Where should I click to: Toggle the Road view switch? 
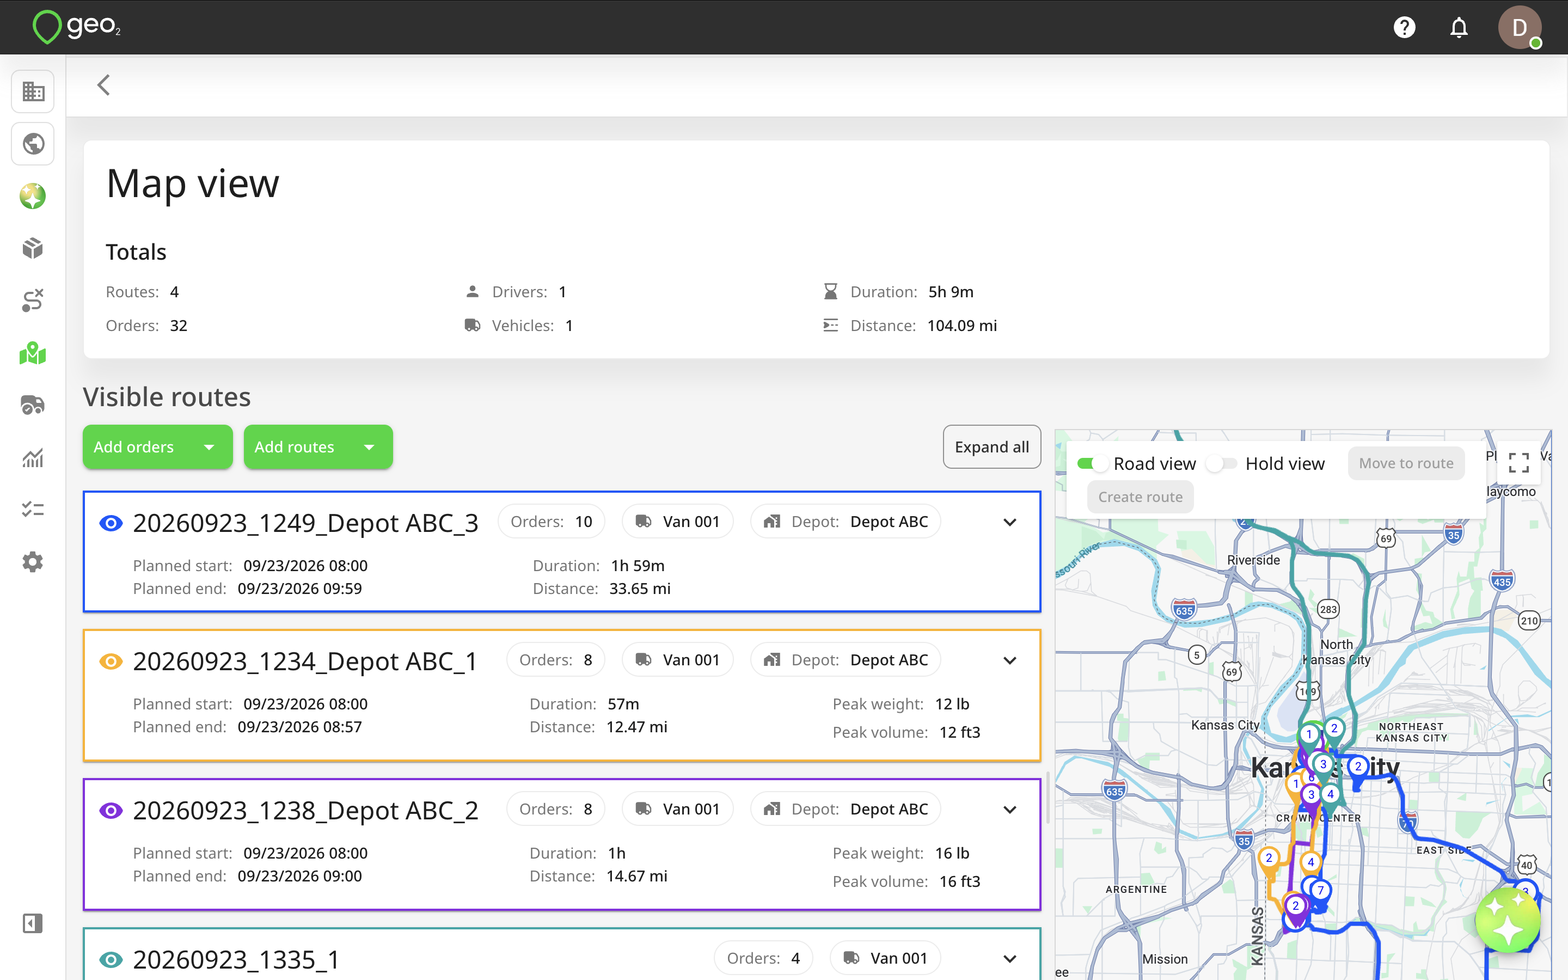(x=1092, y=463)
